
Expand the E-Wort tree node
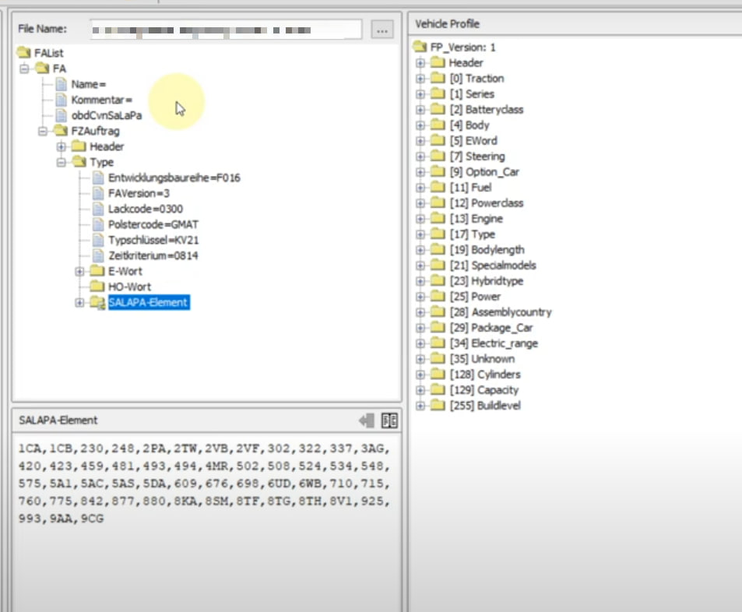coord(79,271)
